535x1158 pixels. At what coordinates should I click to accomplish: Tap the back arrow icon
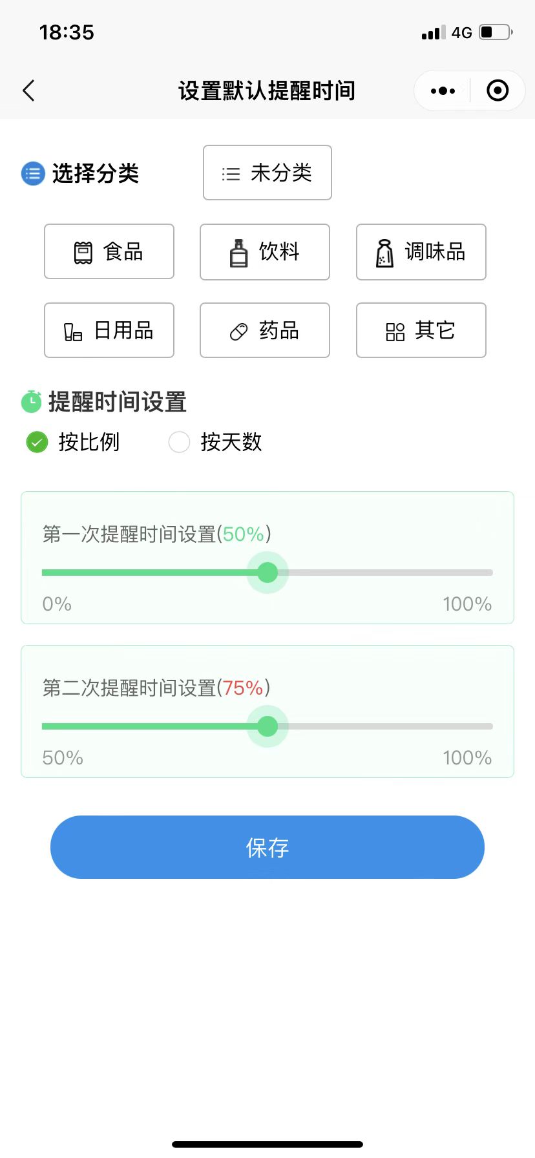pos(28,91)
